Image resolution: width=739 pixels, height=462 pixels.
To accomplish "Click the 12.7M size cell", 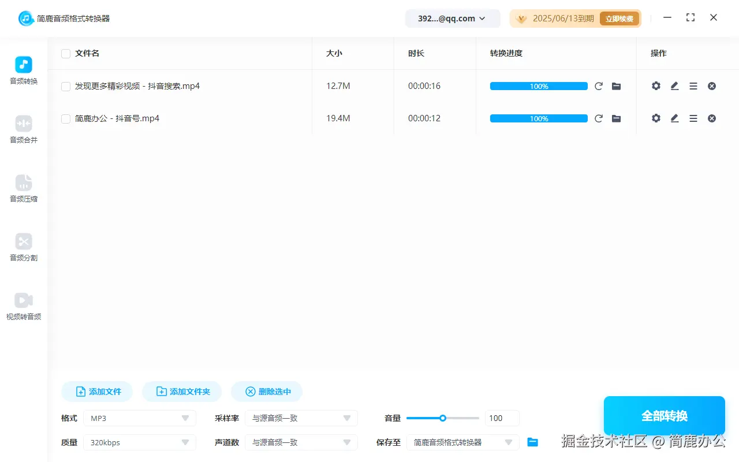I will (338, 86).
